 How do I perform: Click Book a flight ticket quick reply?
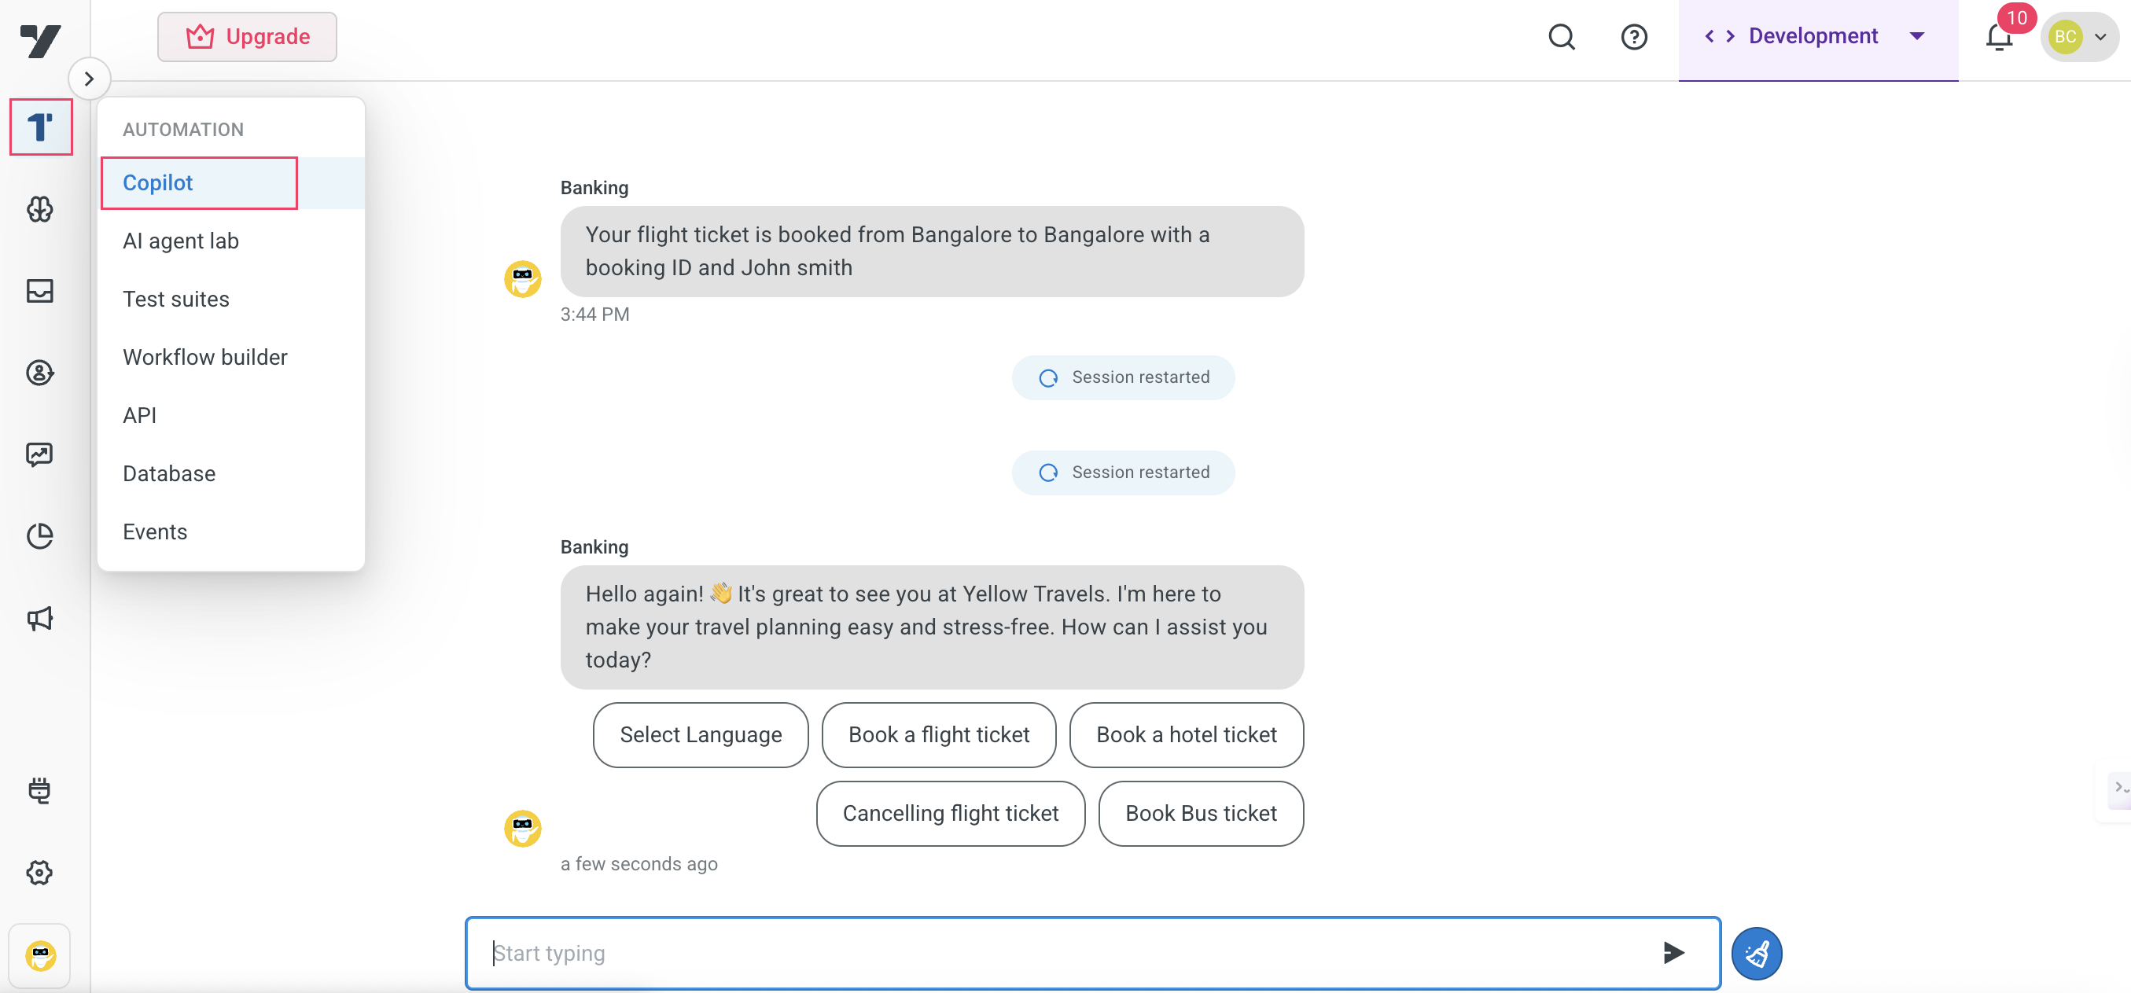point(939,735)
